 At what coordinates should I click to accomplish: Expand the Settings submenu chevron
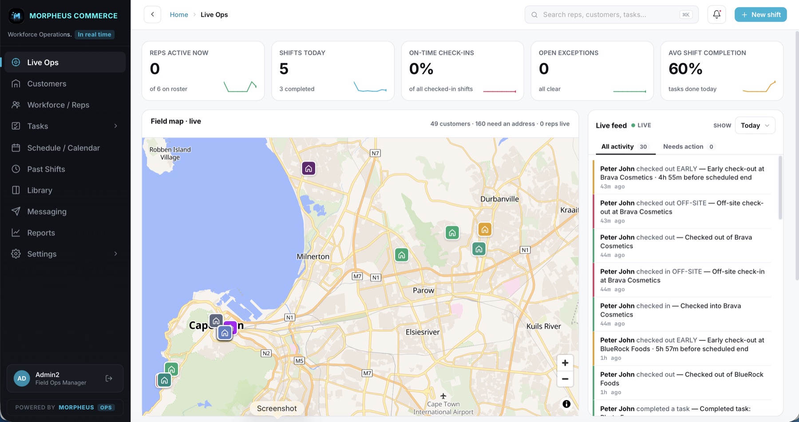(x=116, y=254)
